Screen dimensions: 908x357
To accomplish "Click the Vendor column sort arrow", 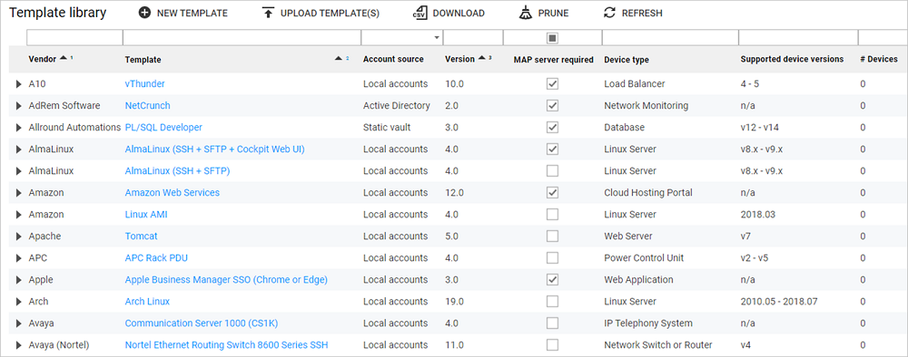I will pyautogui.click(x=64, y=58).
